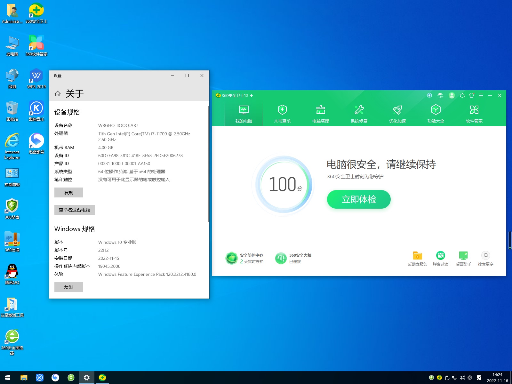Viewport: 512px width, 384px height.
Task: Select 360安全卫士 desktop shortcut
Action: click(x=36, y=13)
